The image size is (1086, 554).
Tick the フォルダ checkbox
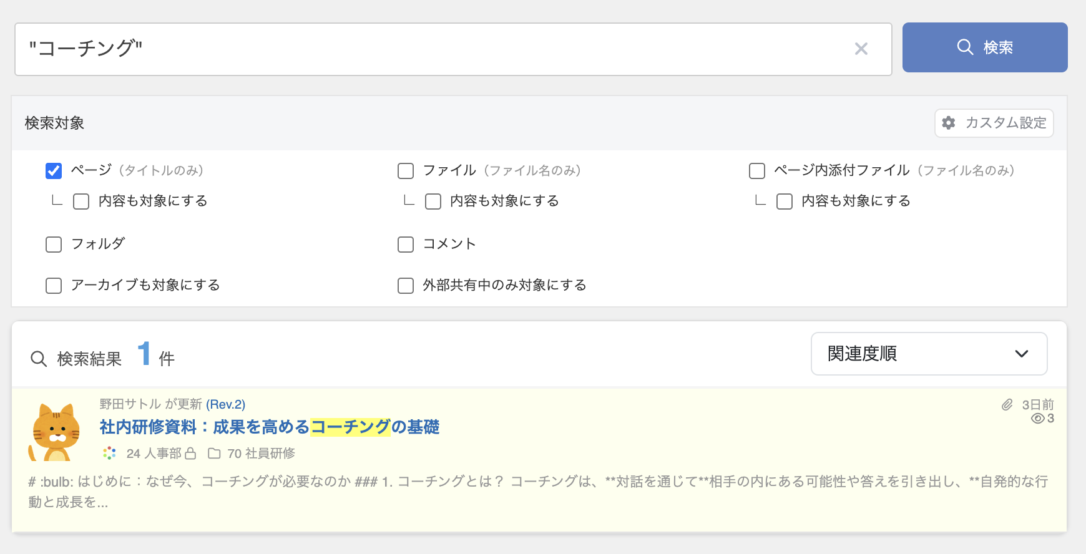click(54, 245)
